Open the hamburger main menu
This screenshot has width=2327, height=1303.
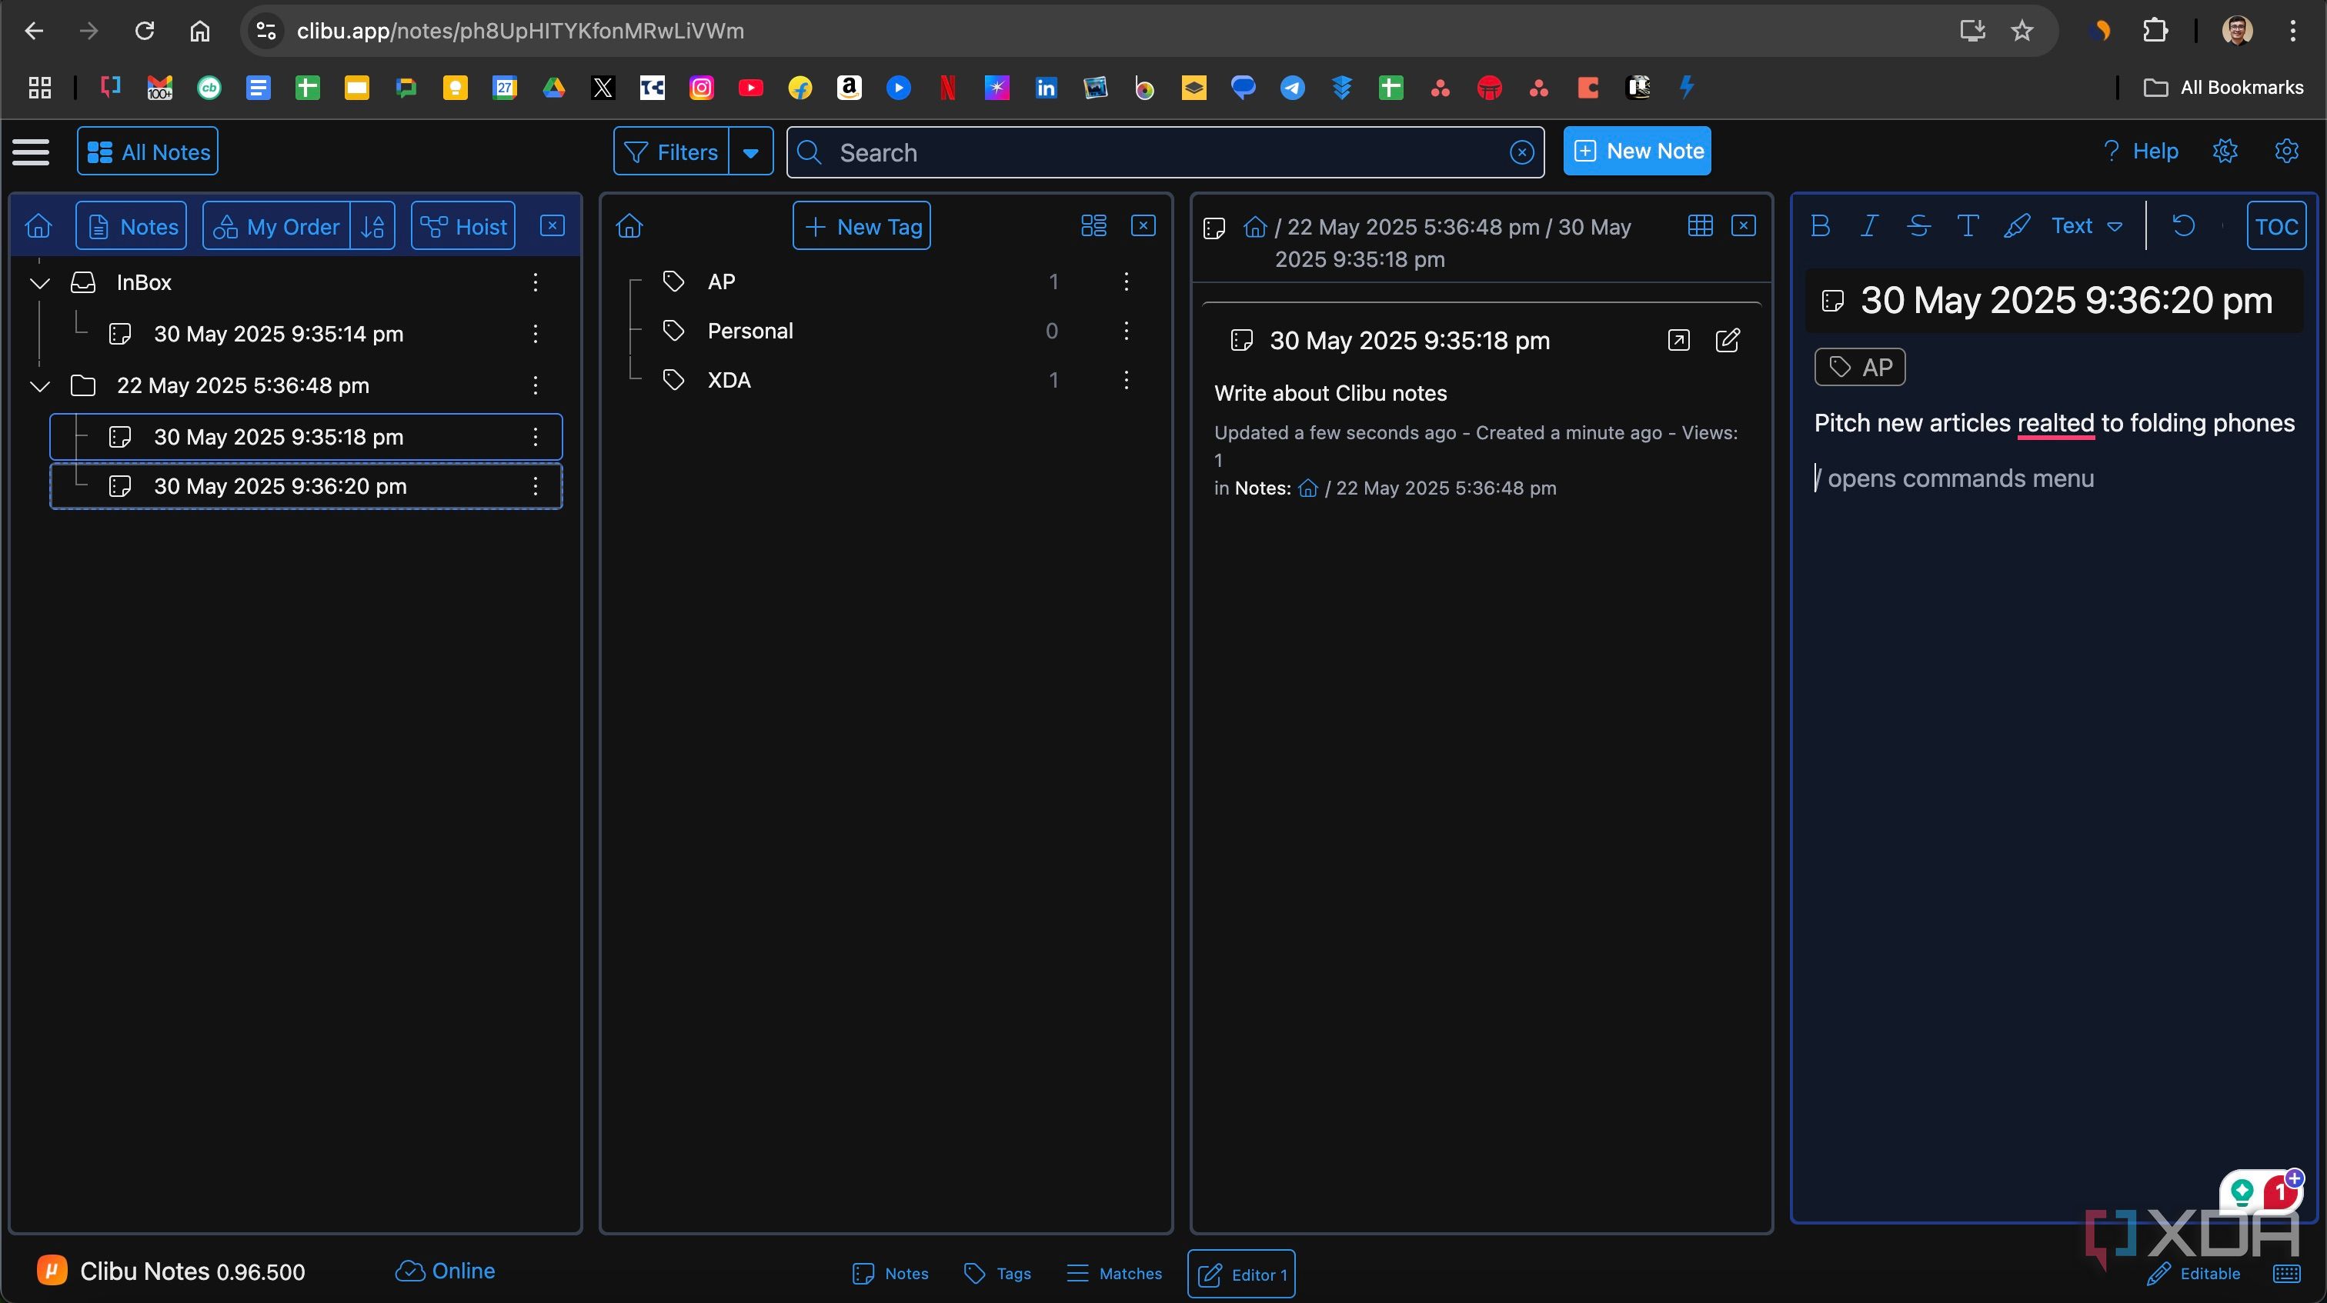31,152
